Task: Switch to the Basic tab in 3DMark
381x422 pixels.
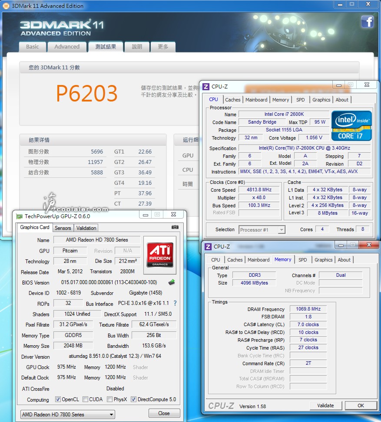Action: pyautogui.click(x=32, y=47)
